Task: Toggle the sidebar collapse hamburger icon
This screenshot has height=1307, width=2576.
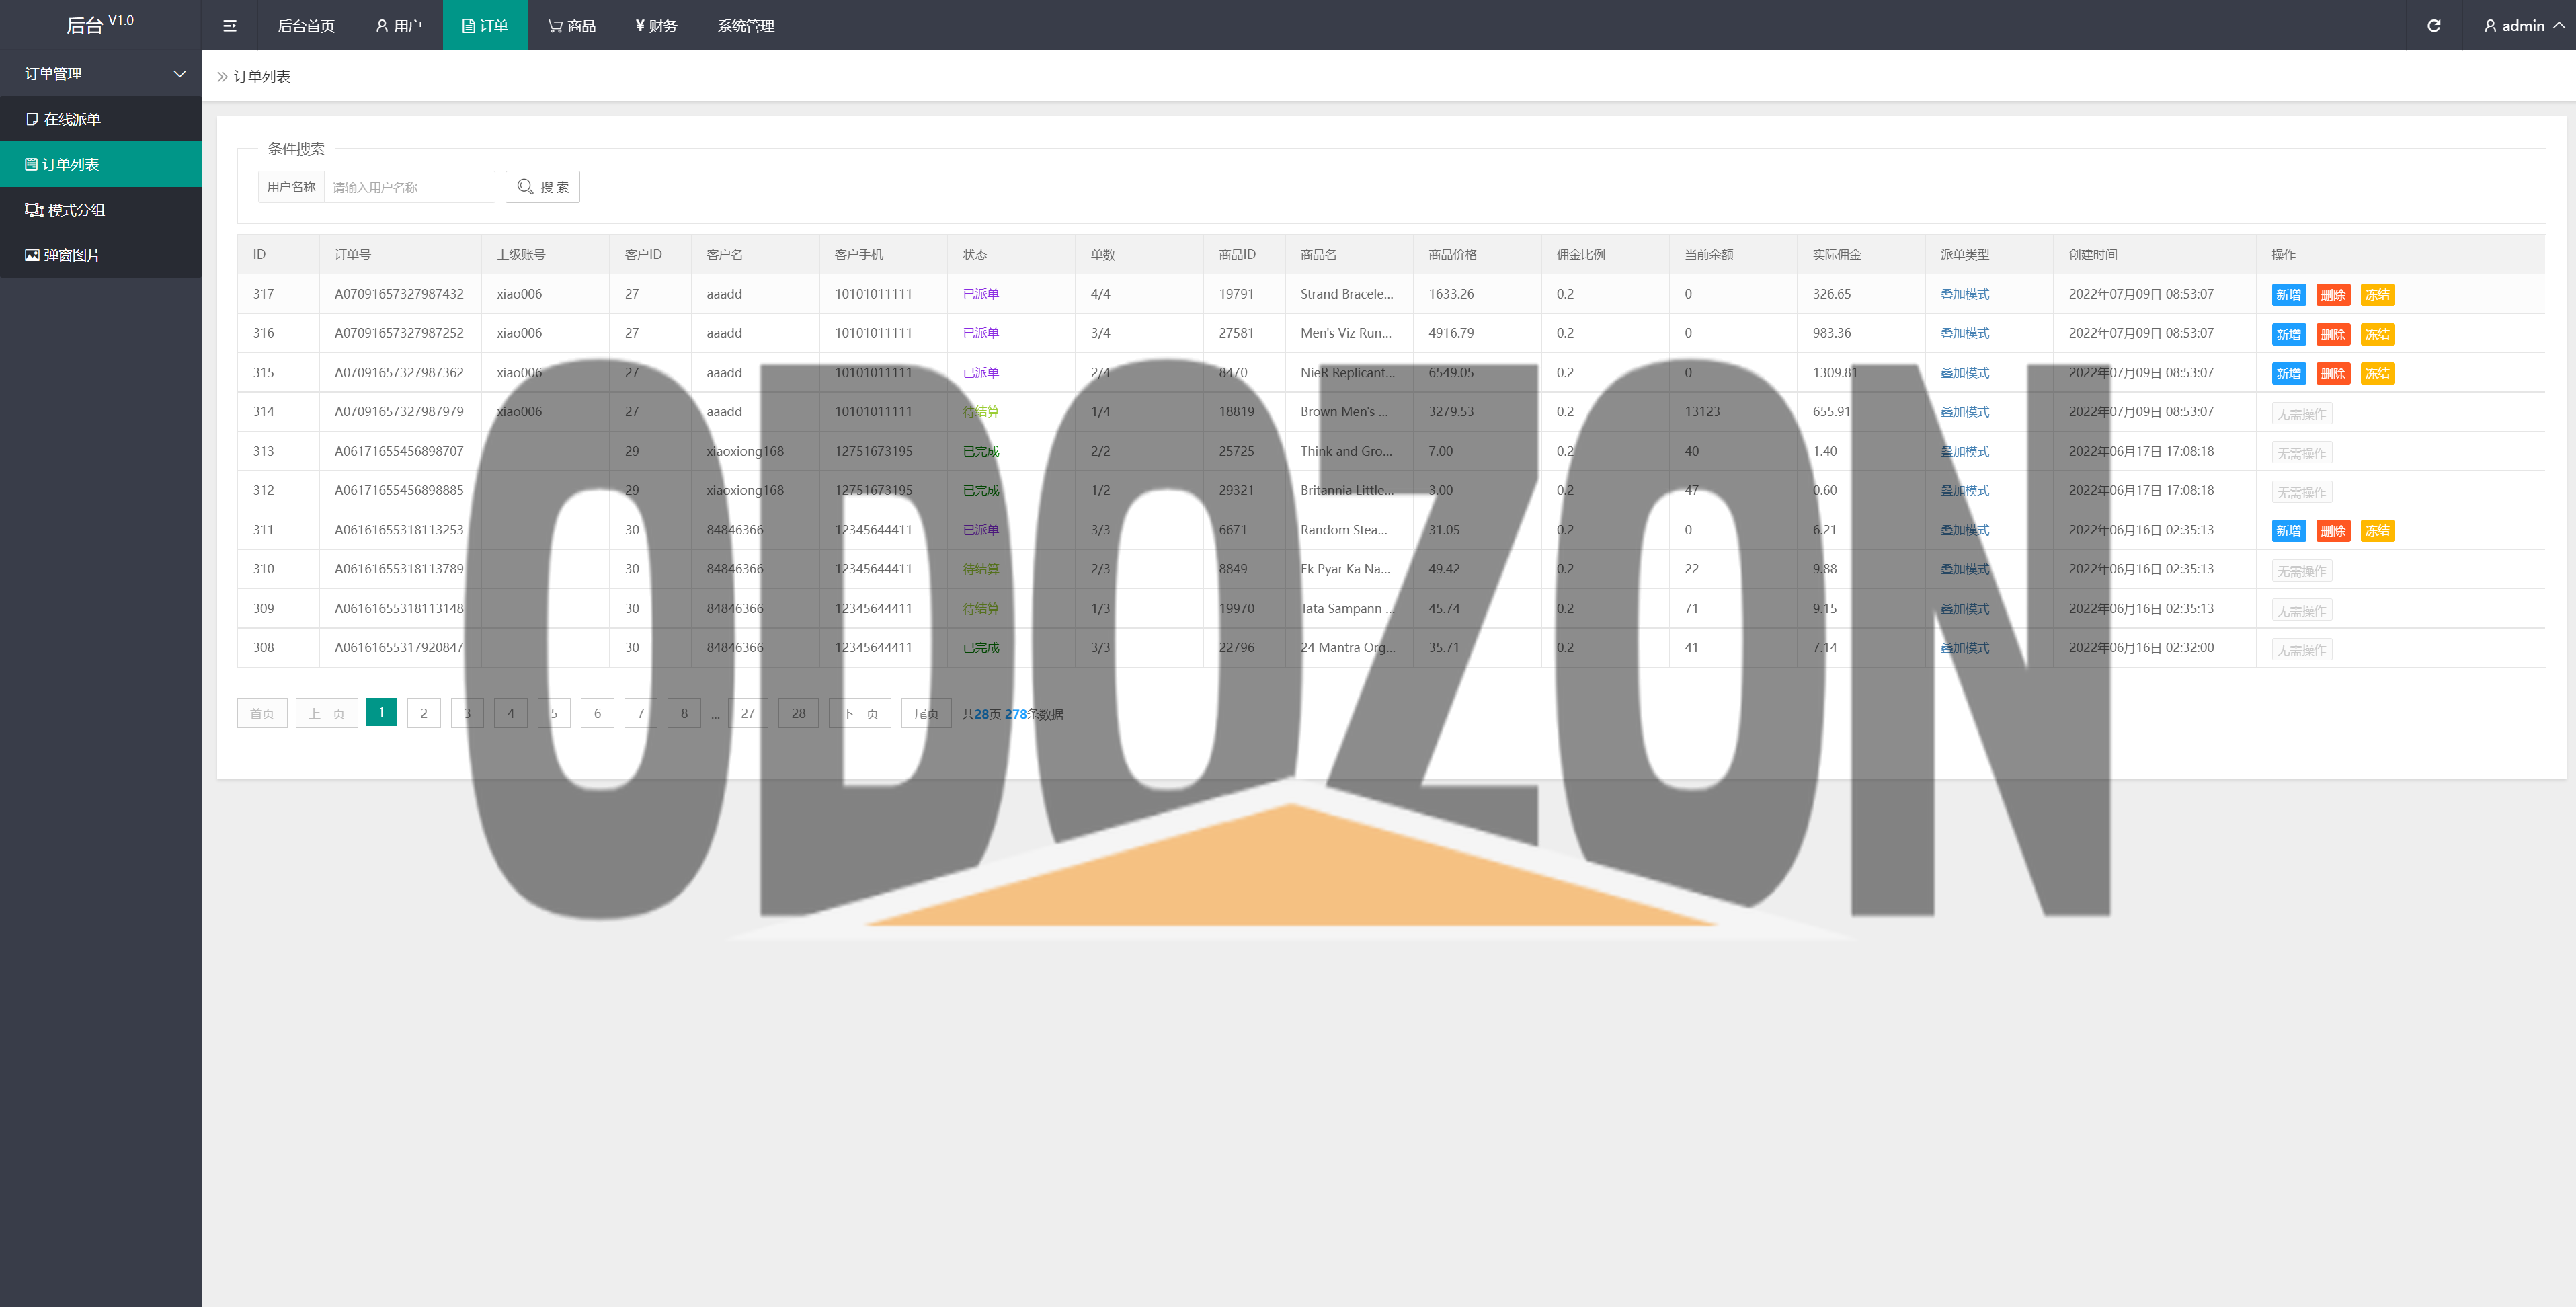Action: click(229, 26)
